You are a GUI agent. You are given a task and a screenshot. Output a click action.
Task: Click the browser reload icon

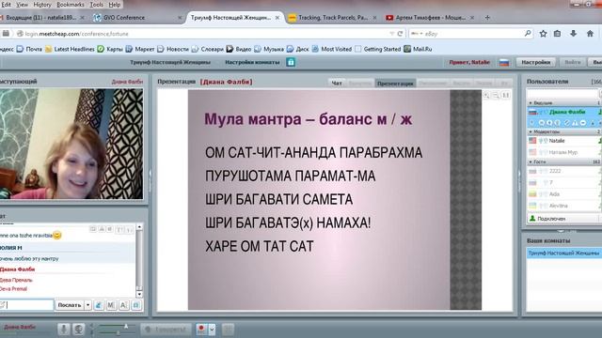click(400, 34)
